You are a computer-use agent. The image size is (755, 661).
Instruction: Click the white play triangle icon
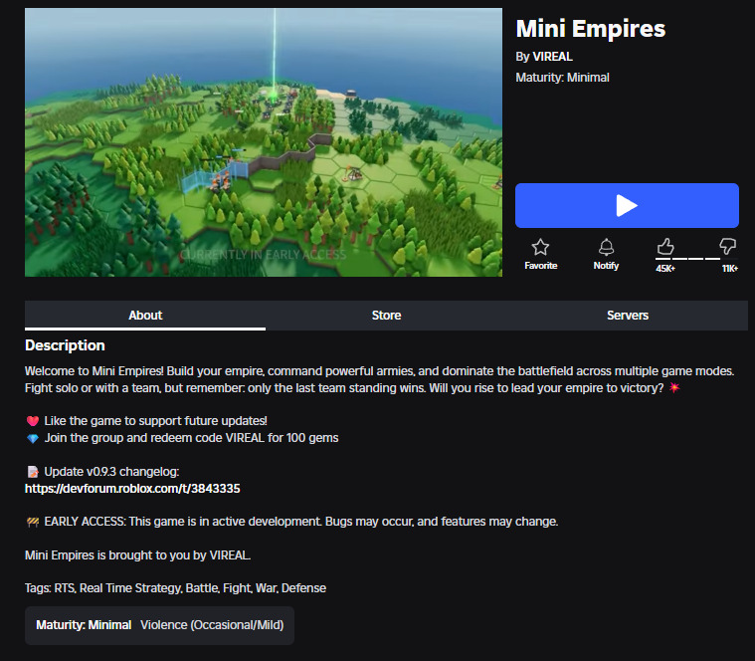[627, 205]
